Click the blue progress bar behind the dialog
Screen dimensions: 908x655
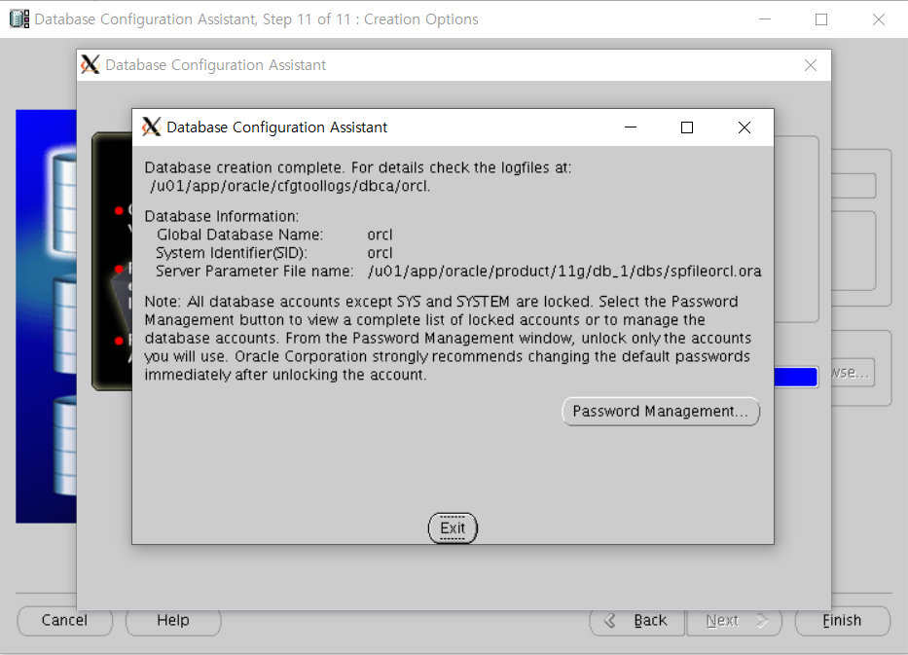pos(796,377)
